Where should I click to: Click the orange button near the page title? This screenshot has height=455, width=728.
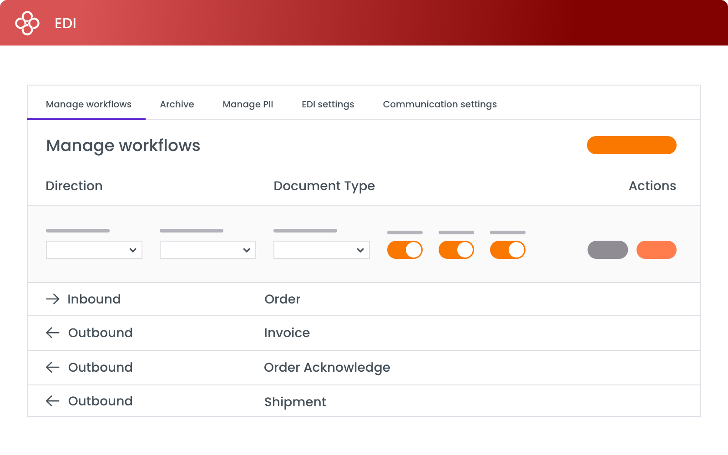pyautogui.click(x=632, y=145)
